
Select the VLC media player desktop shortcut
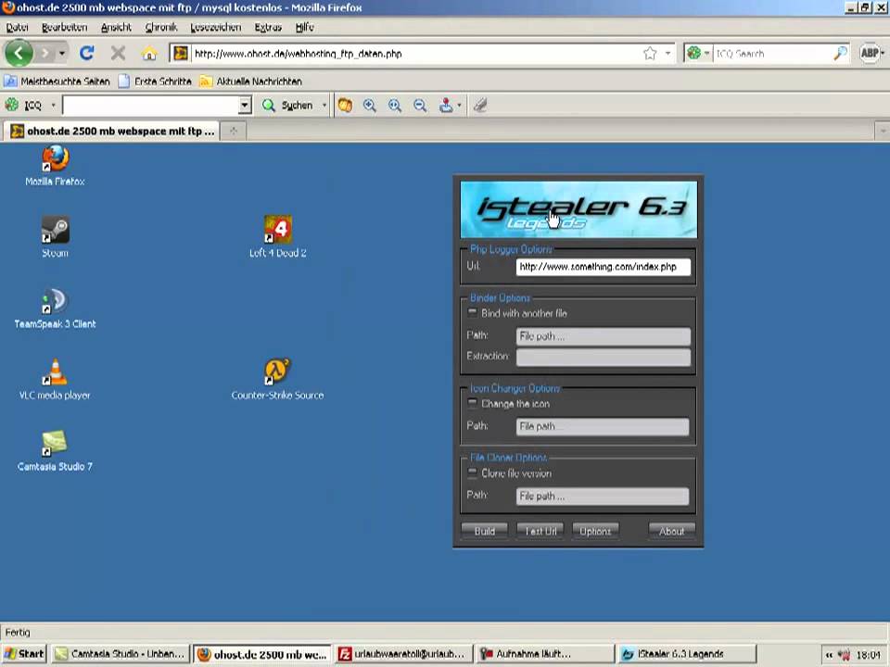point(55,380)
